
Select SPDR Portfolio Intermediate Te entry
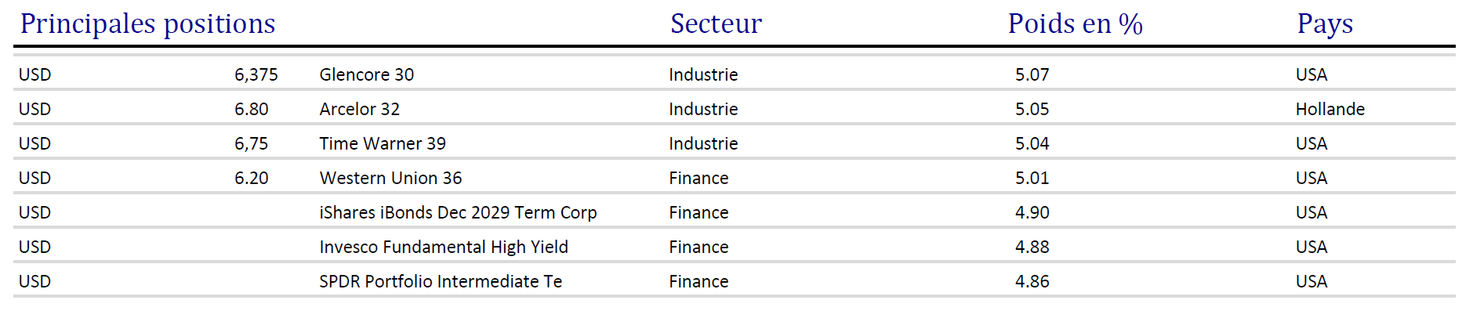[x=441, y=281]
